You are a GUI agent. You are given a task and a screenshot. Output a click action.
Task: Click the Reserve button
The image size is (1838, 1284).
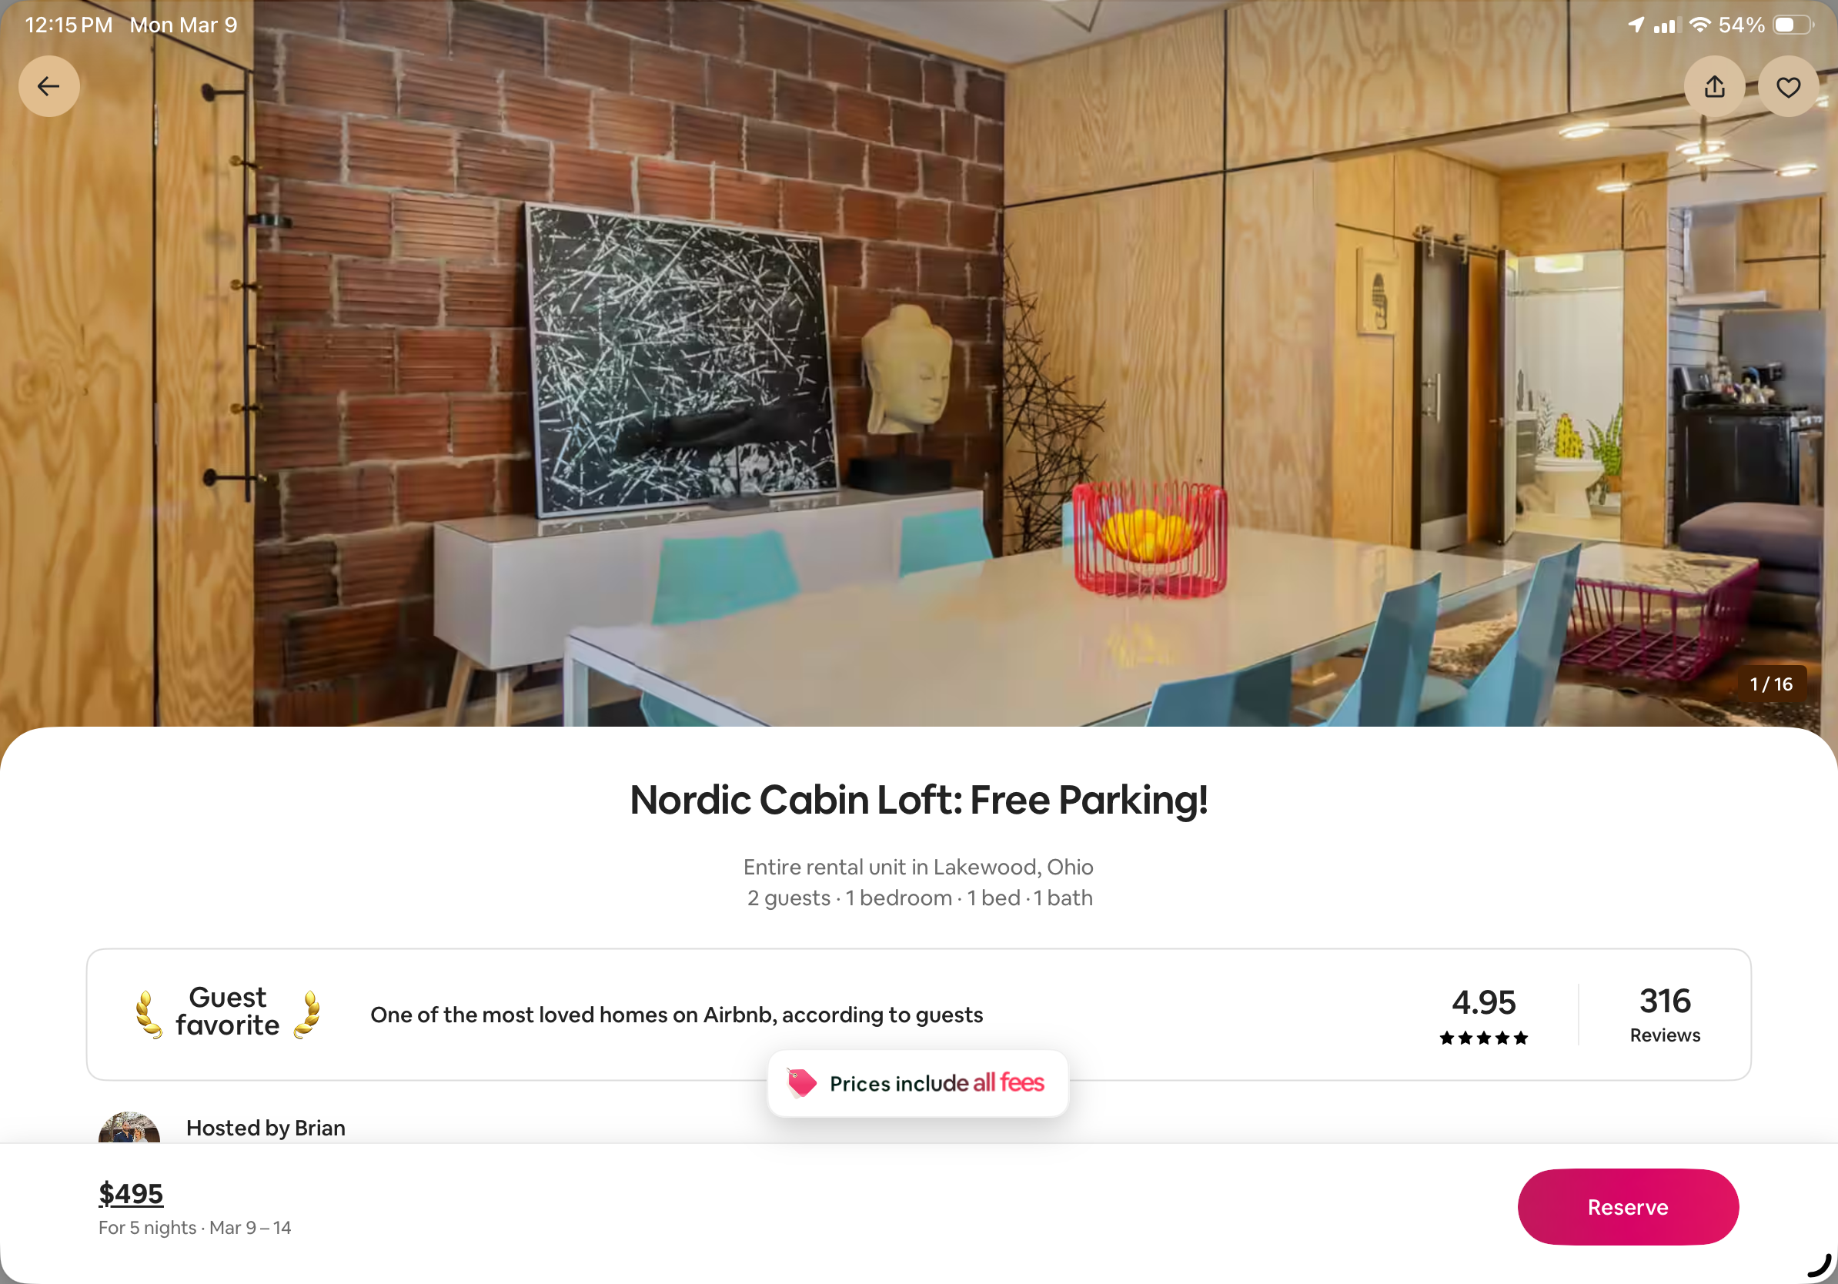tap(1627, 1206)
